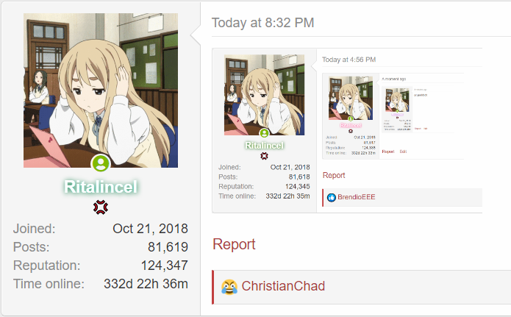
Task: Open the BrendioEEE profile link
Action: (x=356, y=197)
